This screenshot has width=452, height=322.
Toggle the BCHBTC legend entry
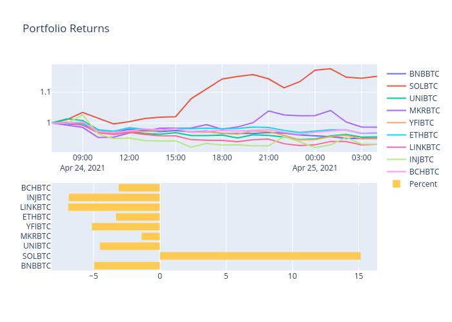click(x=423, y=172)
